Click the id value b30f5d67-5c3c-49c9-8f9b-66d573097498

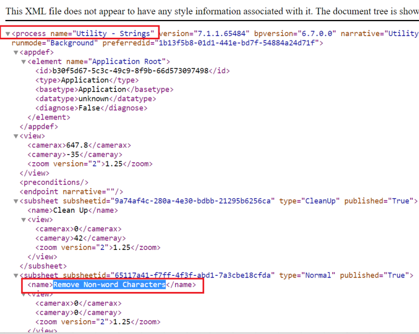(130, 71)
